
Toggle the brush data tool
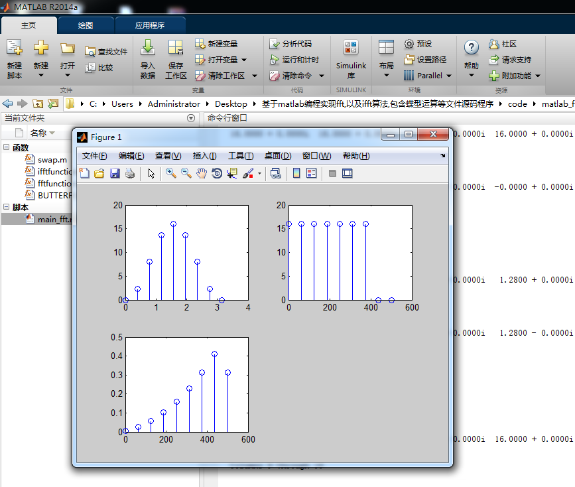tap(248, 173)
